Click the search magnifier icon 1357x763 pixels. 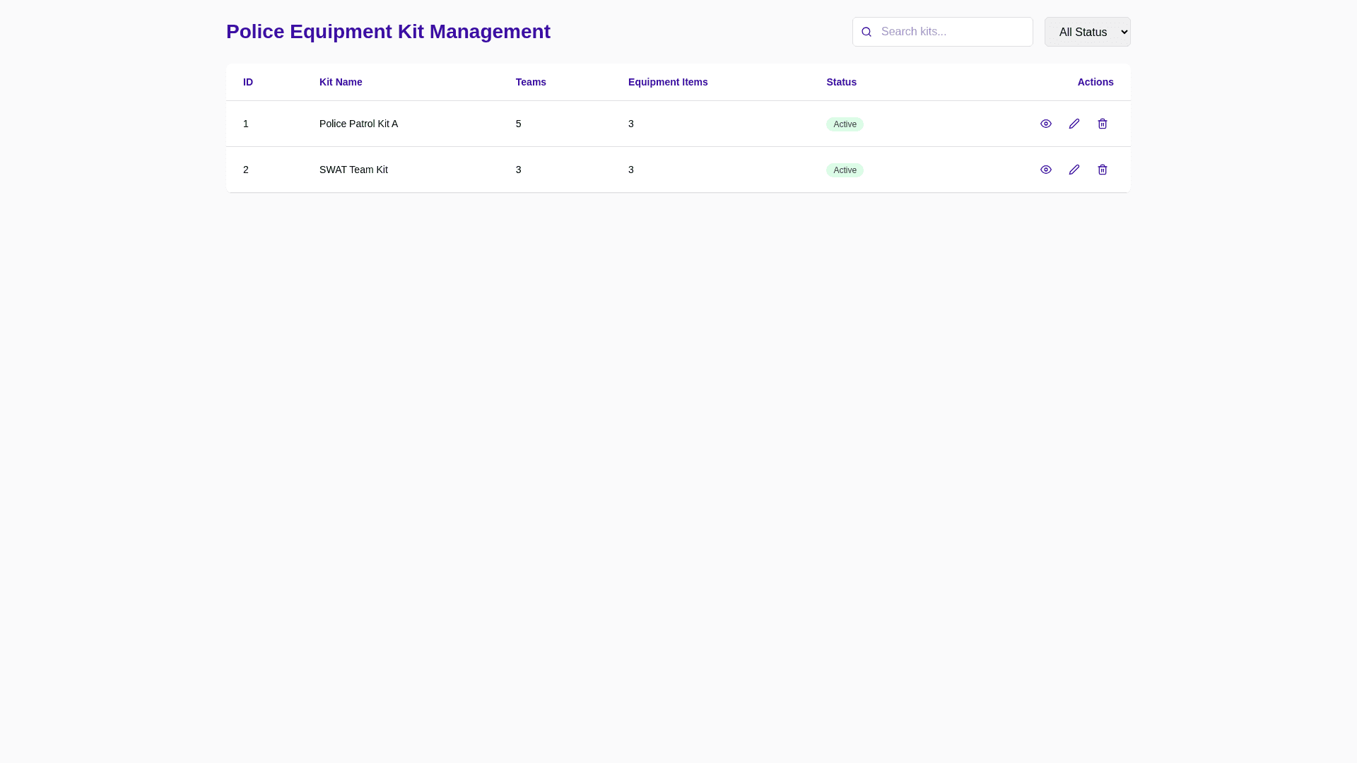coord(867,32)
